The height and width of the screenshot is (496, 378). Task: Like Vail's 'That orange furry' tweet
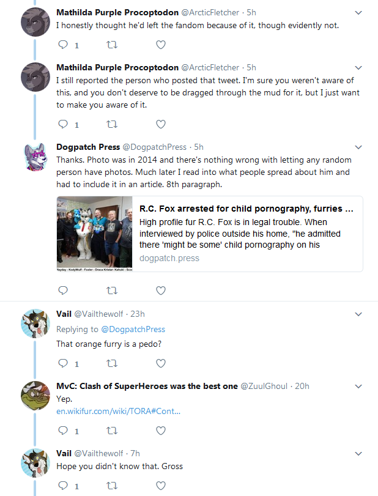pyautogui.click(x=161, y=363)
